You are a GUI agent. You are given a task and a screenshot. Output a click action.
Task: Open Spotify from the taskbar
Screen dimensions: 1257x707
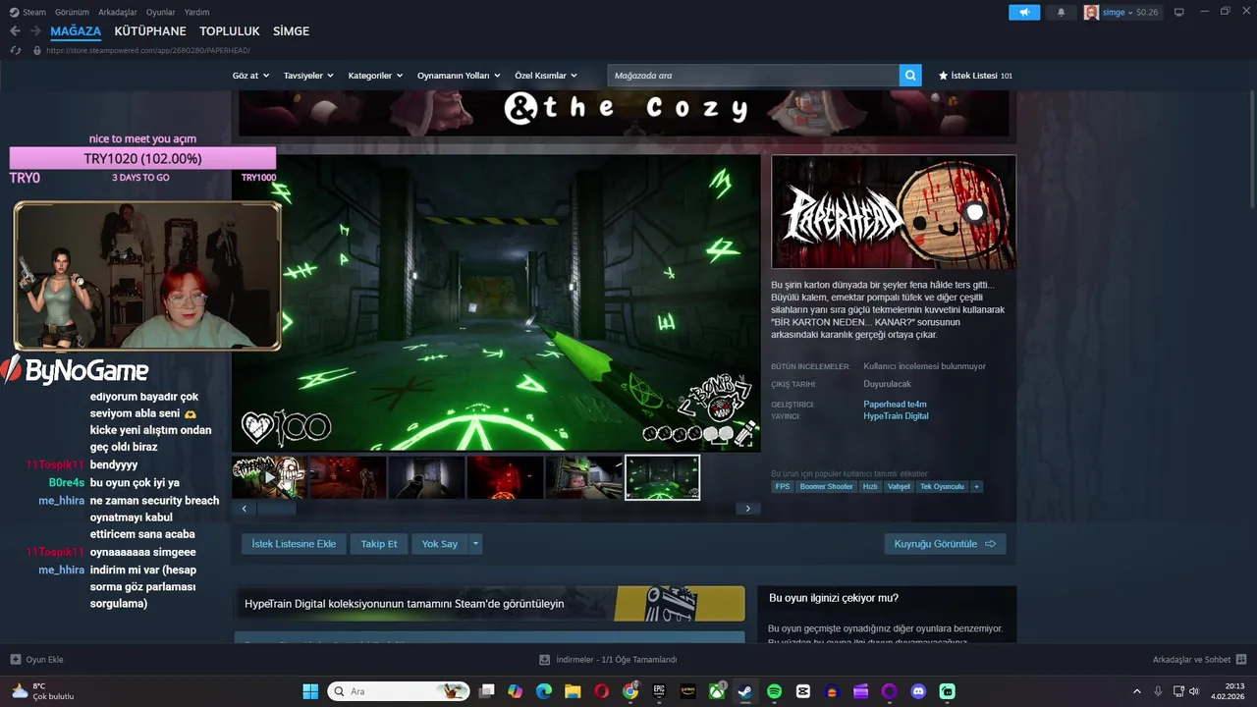[774, 691]
